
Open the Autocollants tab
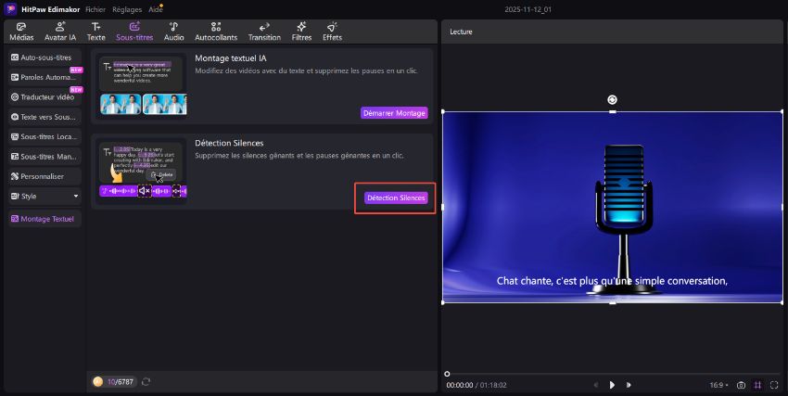pos(216,32)
